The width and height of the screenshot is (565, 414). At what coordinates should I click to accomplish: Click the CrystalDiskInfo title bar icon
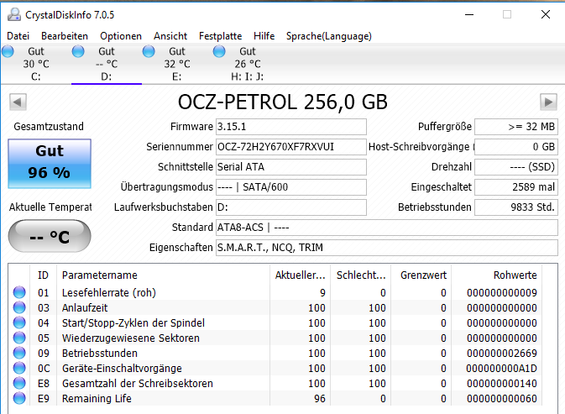pyautogui.click(x=14, y=14)
